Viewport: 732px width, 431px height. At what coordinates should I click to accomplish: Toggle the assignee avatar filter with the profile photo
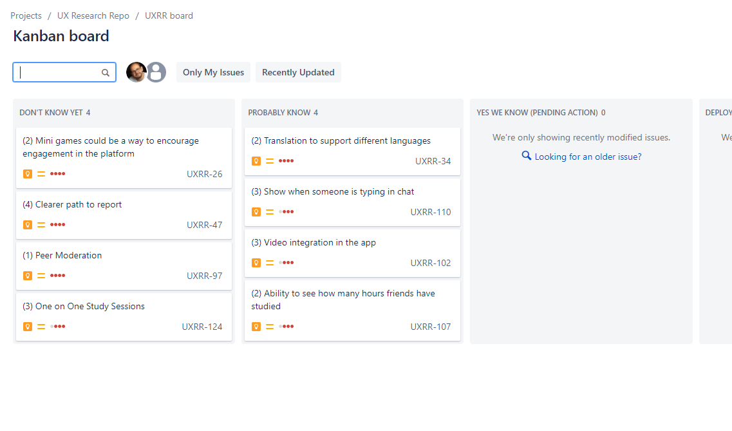tap(136, 72)
